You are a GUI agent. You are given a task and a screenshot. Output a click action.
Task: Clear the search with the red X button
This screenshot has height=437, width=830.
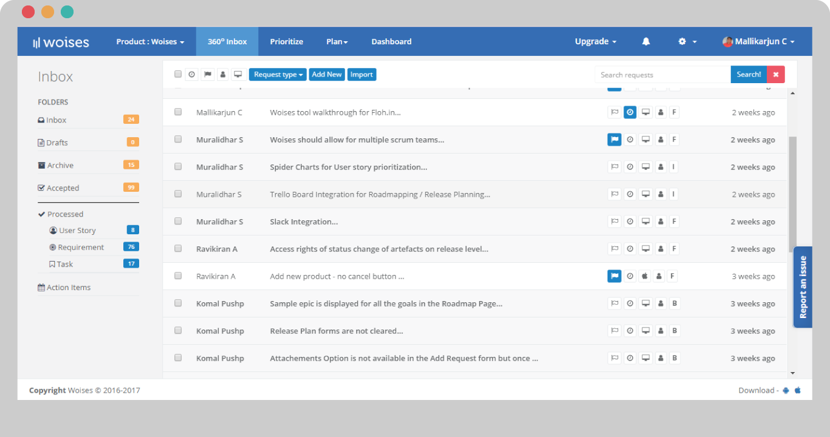pyautogui.click(x=776, y=74)
